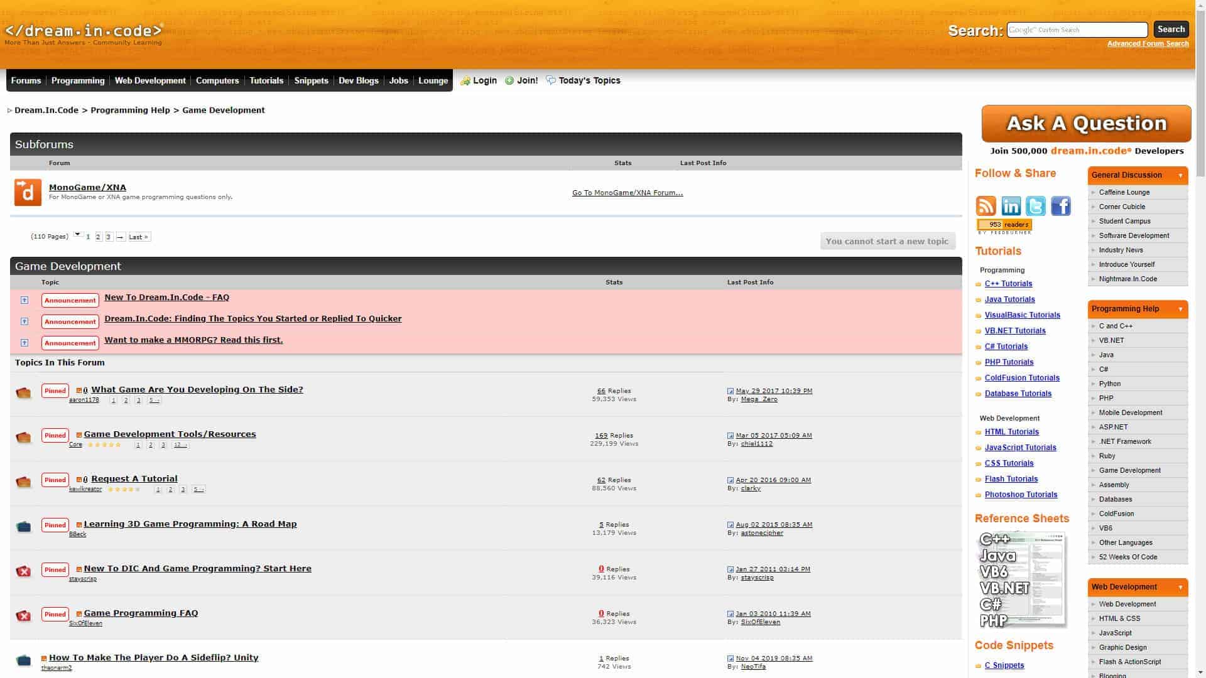The height and width of the screenshot is (678, 1206).
Task: Follow the Go To MonoGame/XNA Forum link
Action: coord(626,193)
